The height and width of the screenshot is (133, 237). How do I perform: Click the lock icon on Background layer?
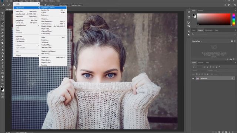click(232, 78)
